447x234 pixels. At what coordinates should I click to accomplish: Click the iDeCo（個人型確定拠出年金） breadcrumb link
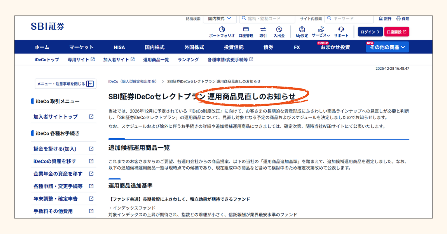tap(133, 81)
